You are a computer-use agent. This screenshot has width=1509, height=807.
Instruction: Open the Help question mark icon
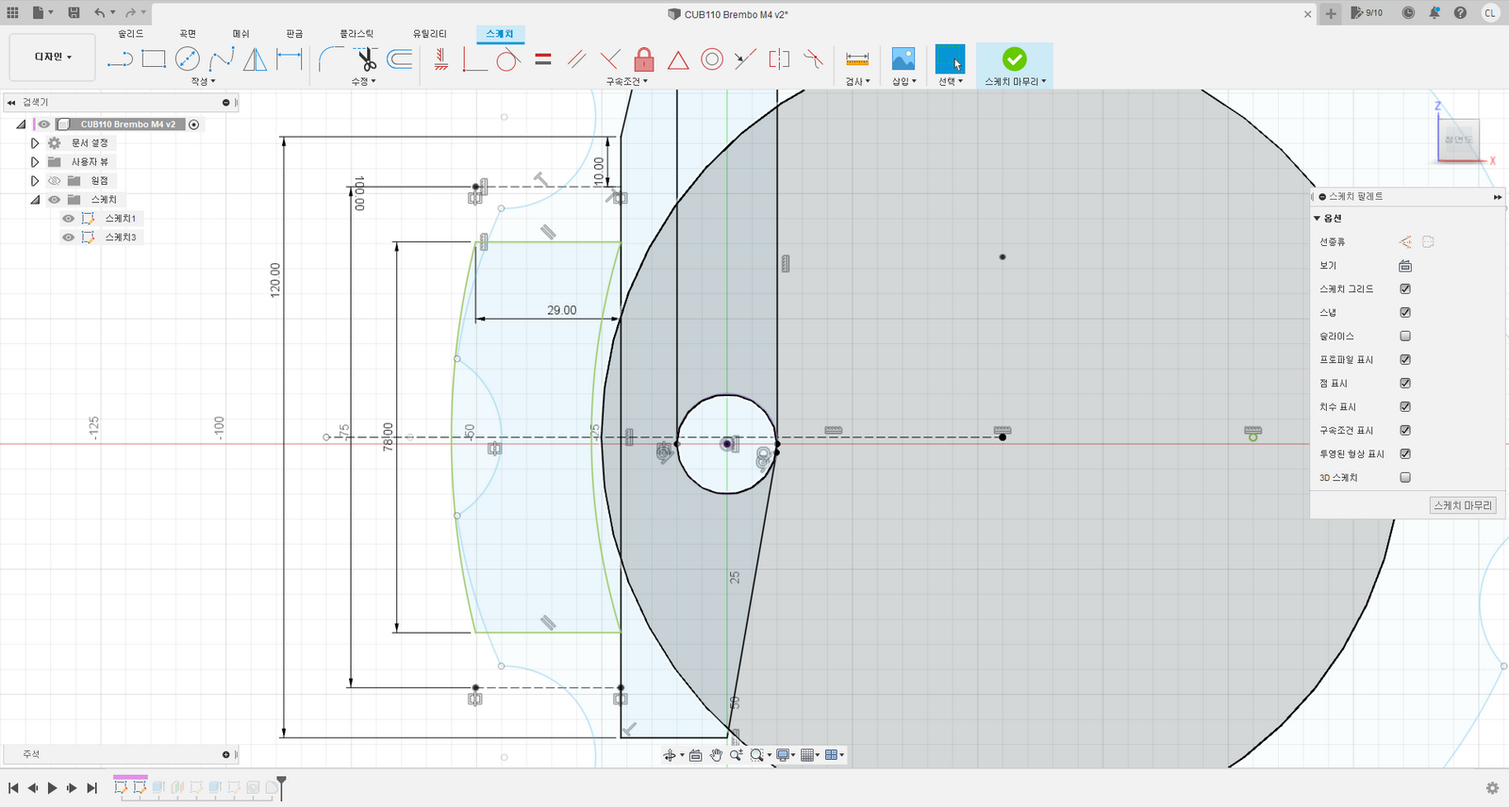pyautogui.click(x=1460, y=13)
